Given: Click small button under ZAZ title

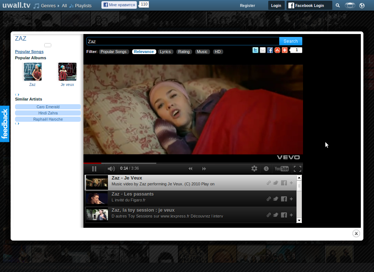Looking at the screenshot, I should pyautogui.click(x=48, y=45).
